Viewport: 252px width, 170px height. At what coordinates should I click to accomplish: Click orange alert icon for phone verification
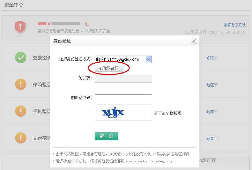[x=21, y=111]
